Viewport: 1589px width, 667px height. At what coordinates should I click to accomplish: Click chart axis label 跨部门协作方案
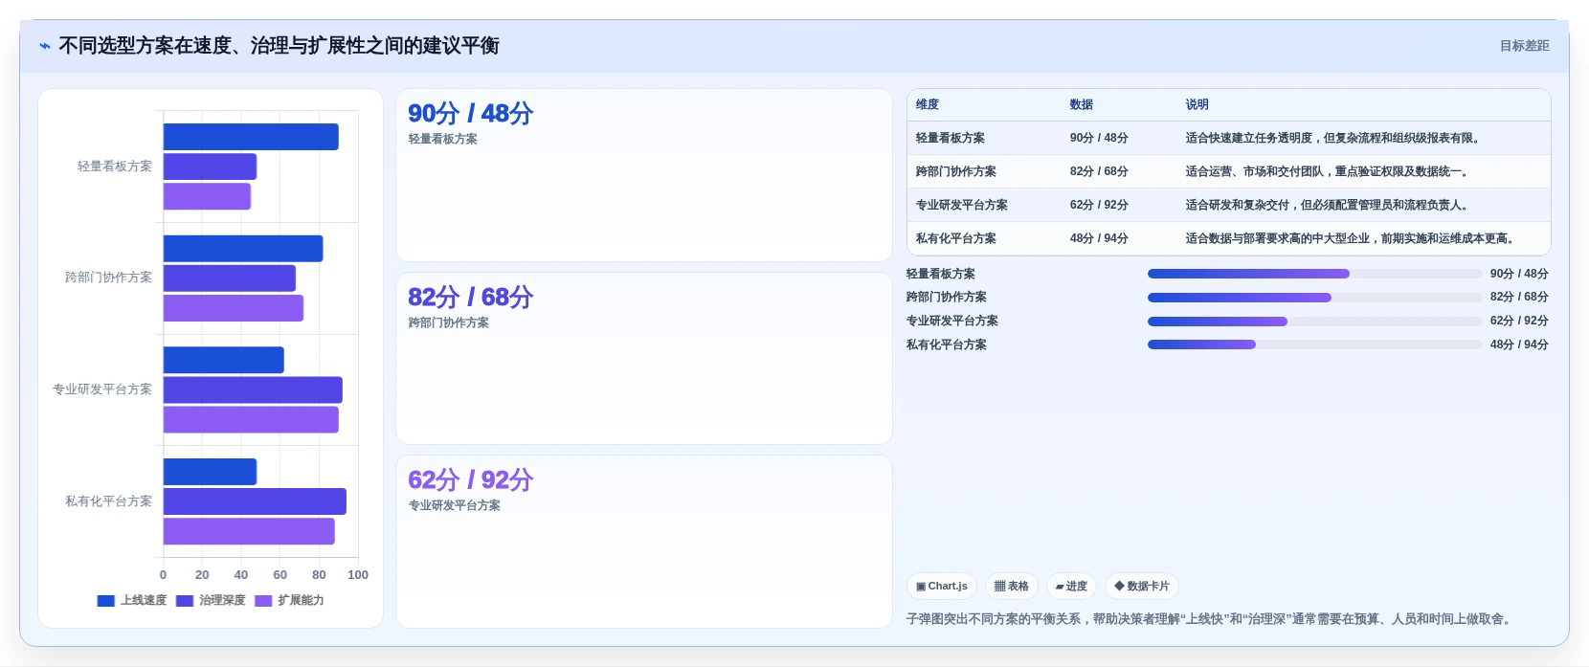click(x=108, y=278)
